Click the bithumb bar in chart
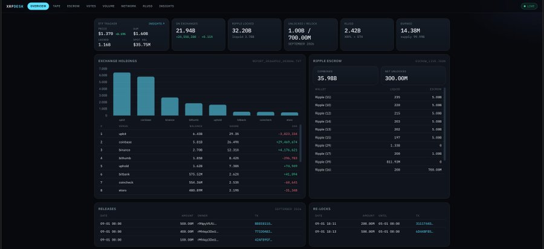The image size is (544, 249). [x=193, y=109]
